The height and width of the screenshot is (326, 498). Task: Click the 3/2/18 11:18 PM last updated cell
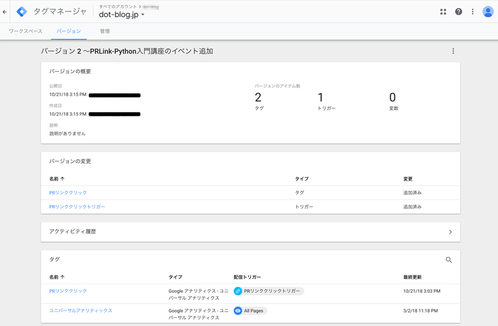pos(420,311)
